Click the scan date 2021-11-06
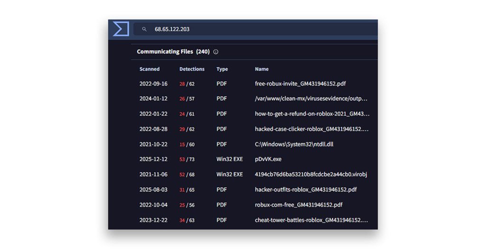The height and width of the screenshot is (249, 486). tap(153, 174)
